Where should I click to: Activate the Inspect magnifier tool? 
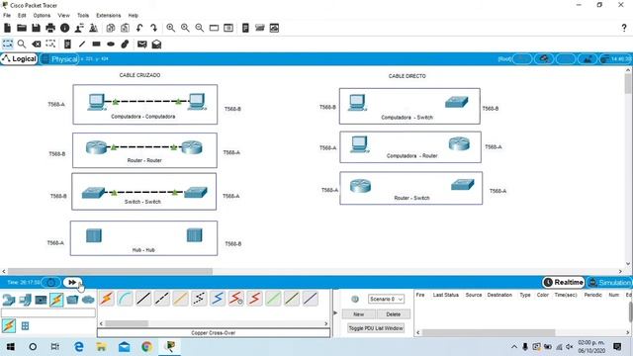(x=22, y=44)
